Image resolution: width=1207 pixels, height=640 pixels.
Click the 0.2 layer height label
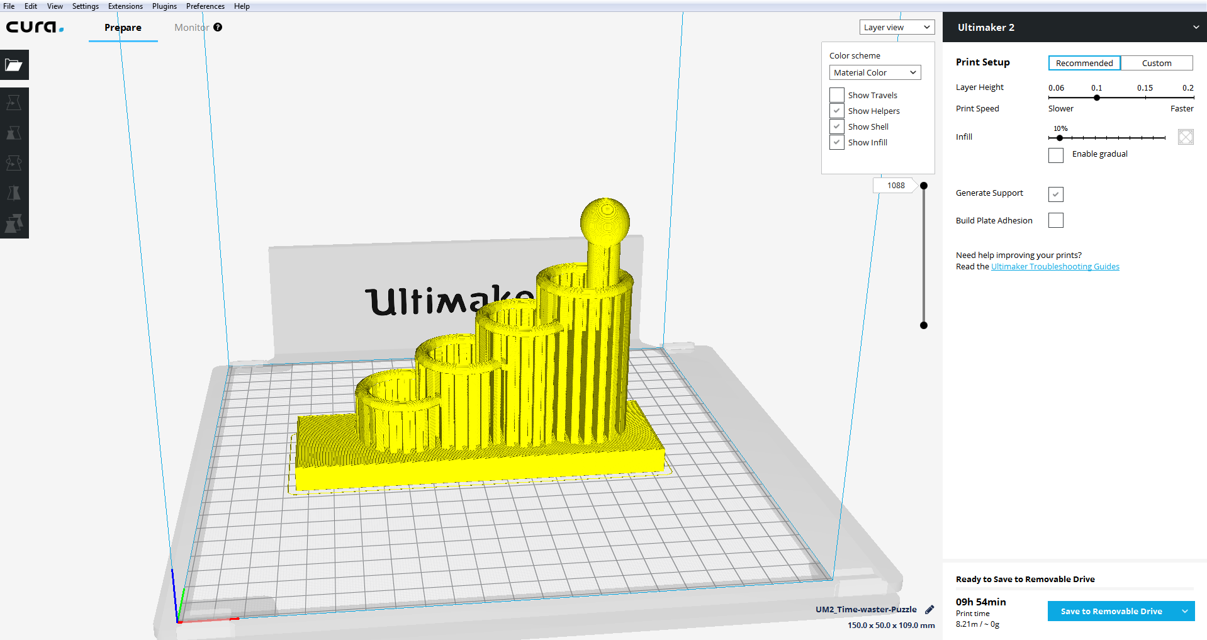tap(1187, 87)
